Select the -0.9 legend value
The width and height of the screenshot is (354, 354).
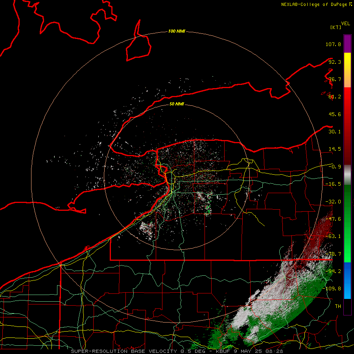point(335,167)
